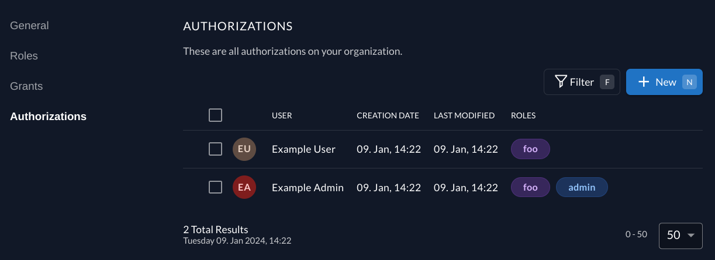715x260 pixels.
Task: Check the Example User row checkbox
Action: tap(216, 149)
